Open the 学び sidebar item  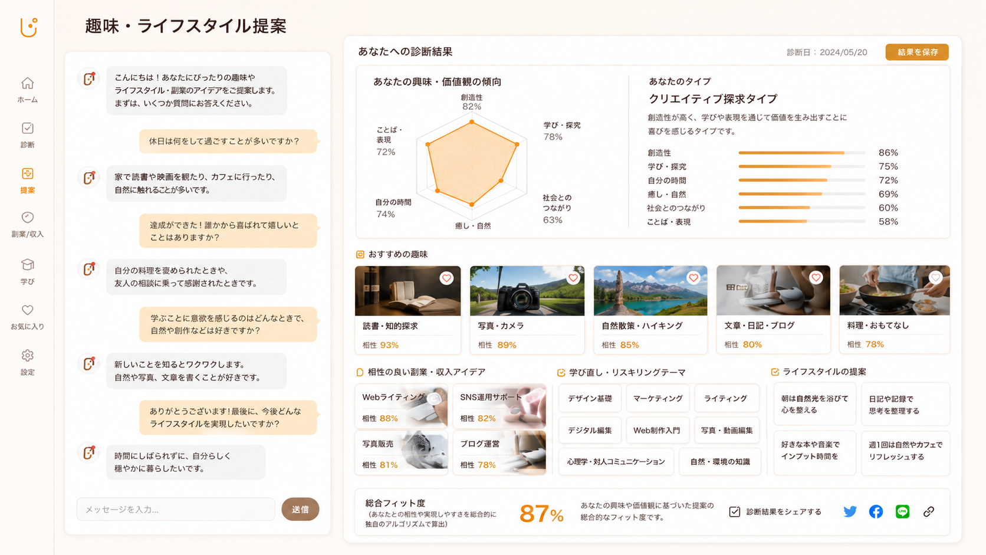pyautogui.click(x=27, y=271)
